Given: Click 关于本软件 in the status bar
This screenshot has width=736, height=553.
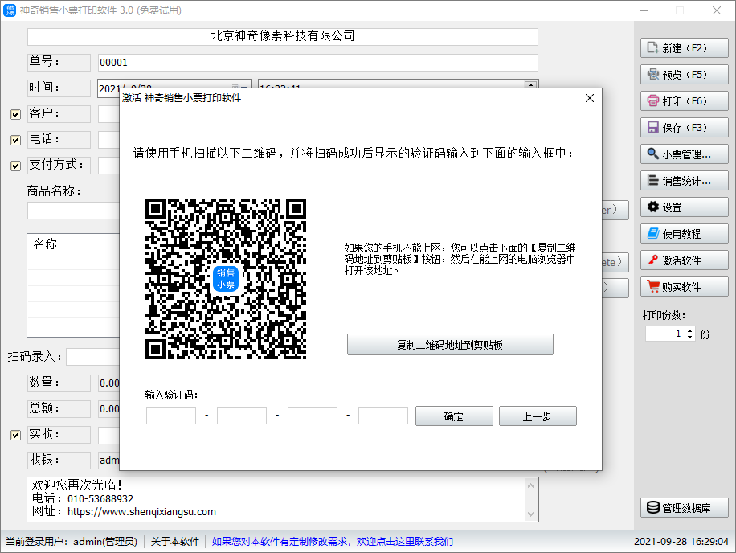Looking at the screenshot, I should click(x=175, y=542).
